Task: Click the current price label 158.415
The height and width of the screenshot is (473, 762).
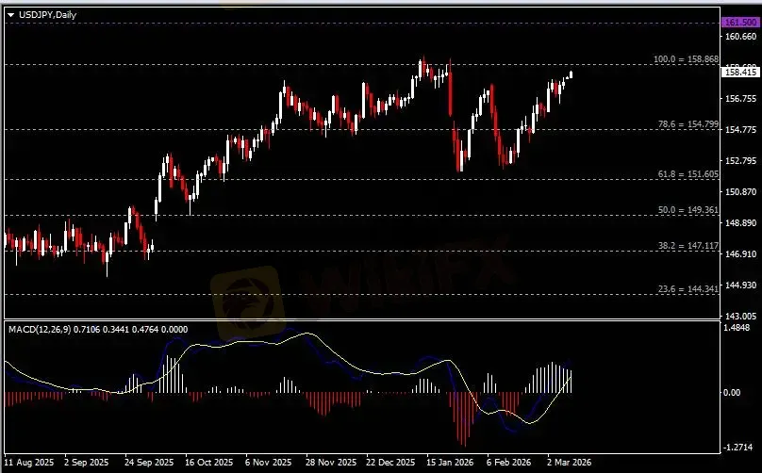Action: pyautogui.click(x=737, y=72)
